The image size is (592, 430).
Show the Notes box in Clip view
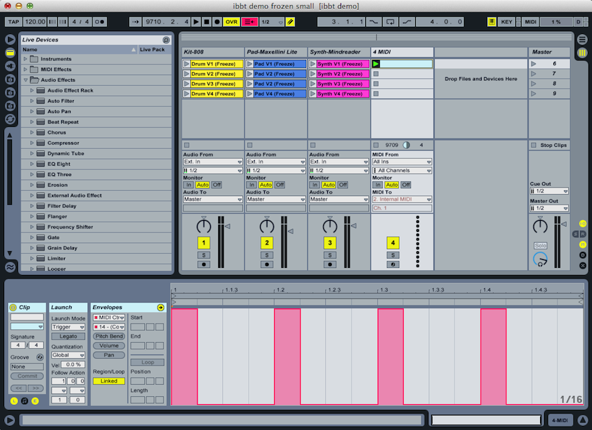pyautogui.click(x=25, y=401)
